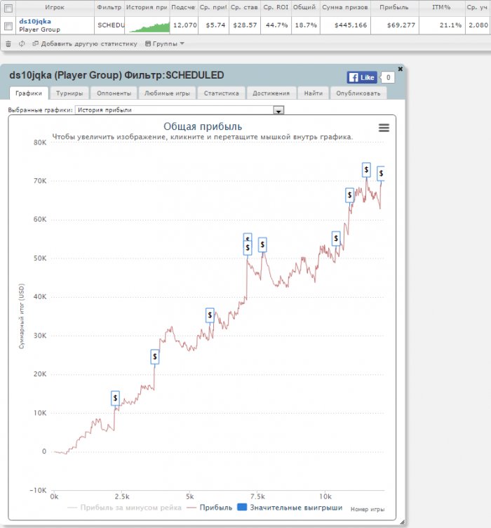
Task: Click the refresh icon beside the trash
Action: pos(22,44)
